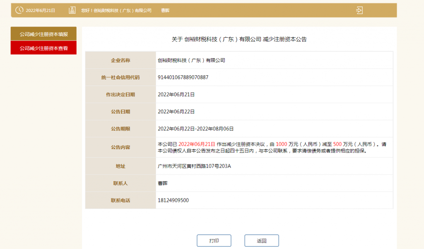The image size is (424, 249).
Task: Click the 作出决定日期 label cell
Action: click(120, 95)
